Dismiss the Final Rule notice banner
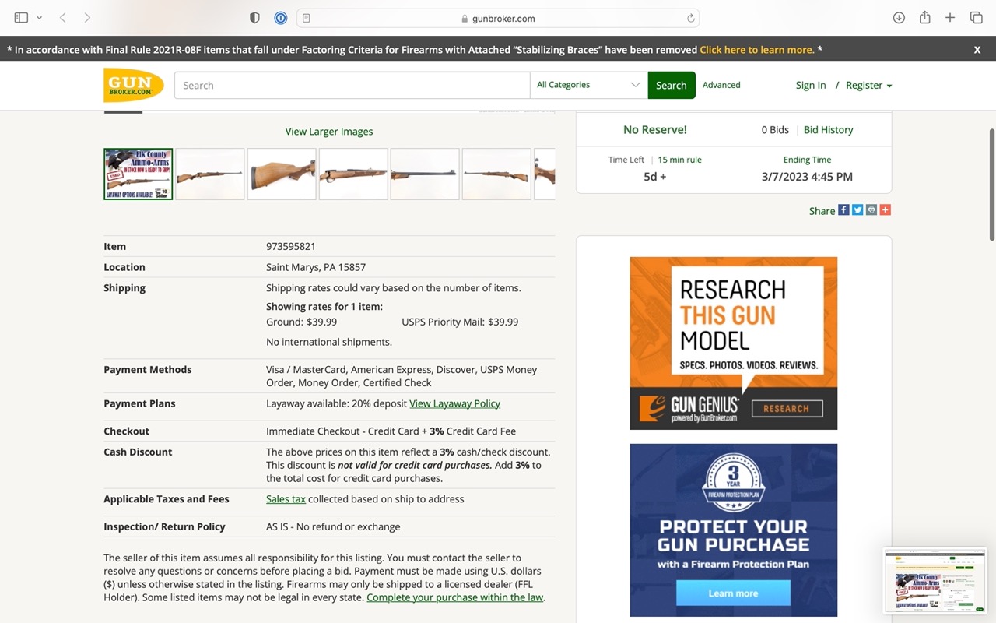Screen dimensions: 996x623 coord(977,49)
